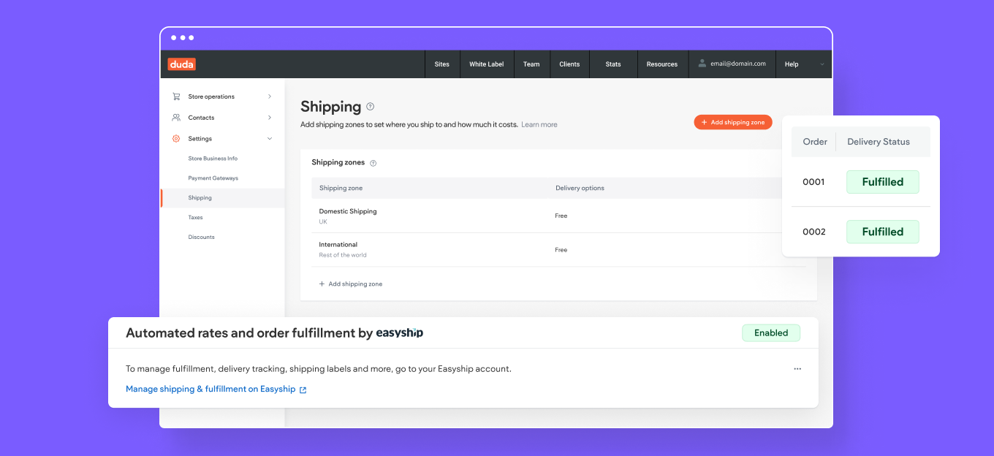Expand Store operations chevron
994x456 pixels.
(x=270, y=96)
